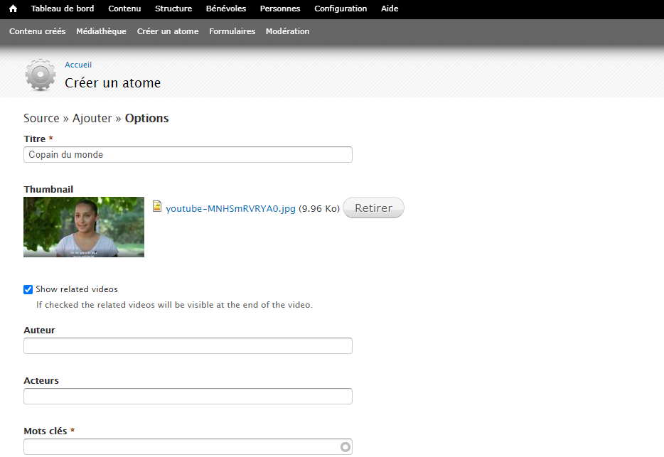This screenshot has width=664, height=457.
Task: Click into the Auteur text field
Action: (x=188, y=346)
